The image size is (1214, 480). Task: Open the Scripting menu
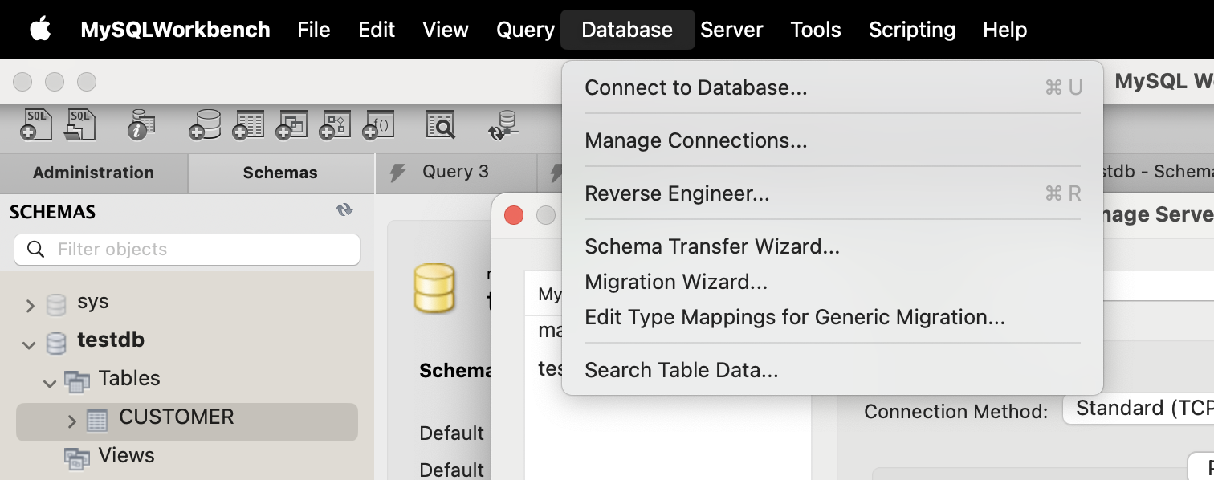coord(912,30)
